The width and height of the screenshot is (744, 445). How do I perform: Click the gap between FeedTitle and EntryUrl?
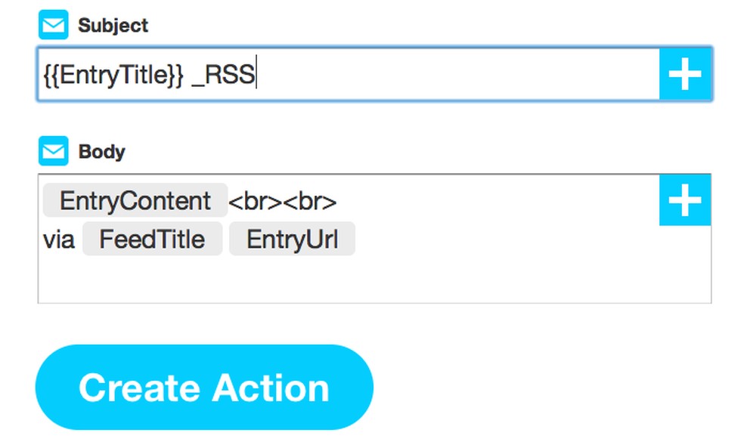click(226, 239)
